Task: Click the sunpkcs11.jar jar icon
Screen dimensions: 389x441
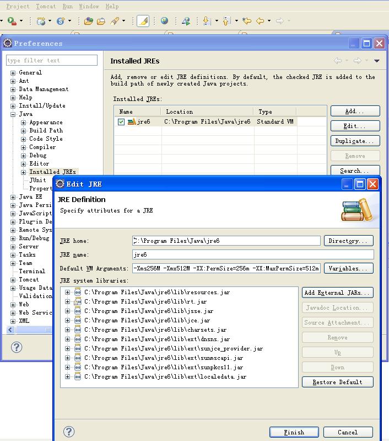Action: (78, 367)
